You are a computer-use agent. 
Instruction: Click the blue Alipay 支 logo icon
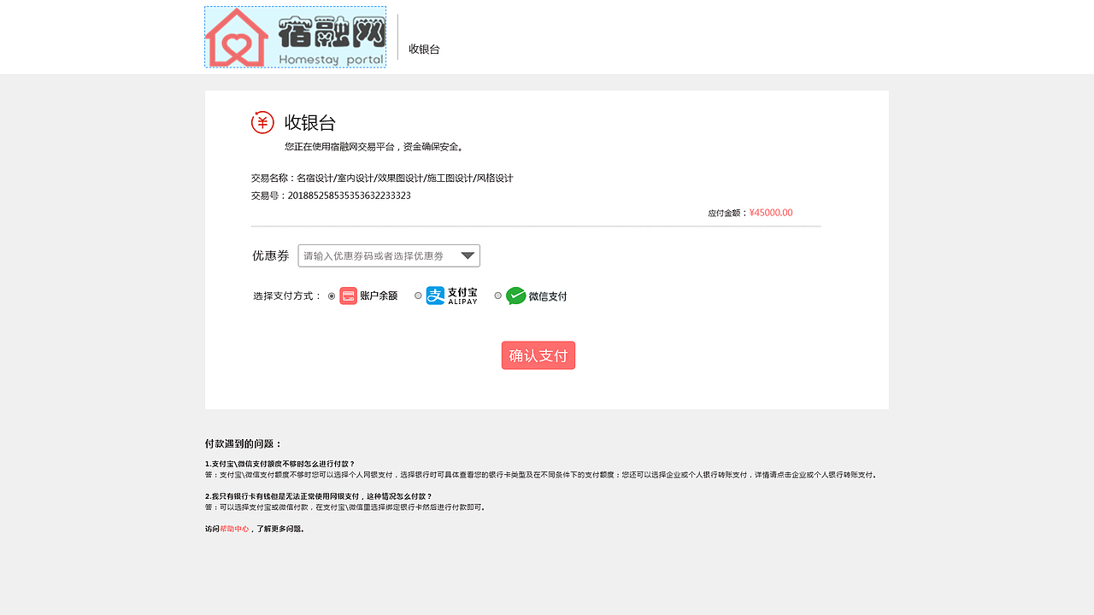(434, 296)
